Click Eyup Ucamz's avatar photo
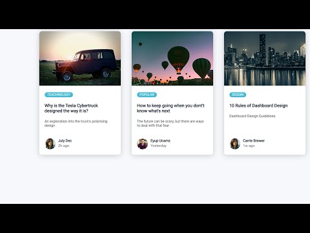This screenshot has width=310, height=233. coord(143,144)
